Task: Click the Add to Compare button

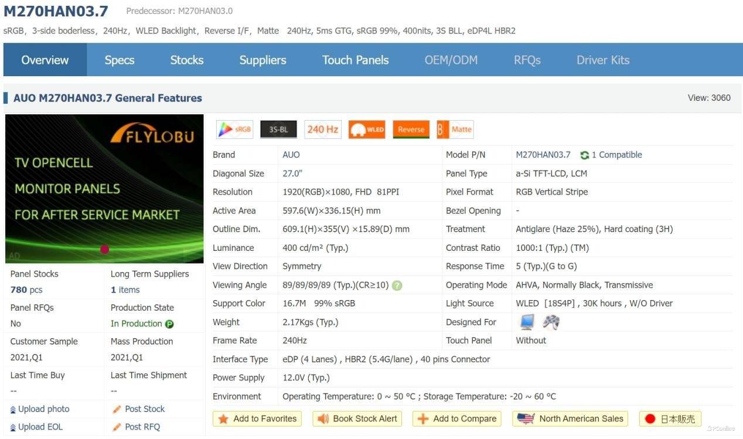Action: click(x=457, y=419)
